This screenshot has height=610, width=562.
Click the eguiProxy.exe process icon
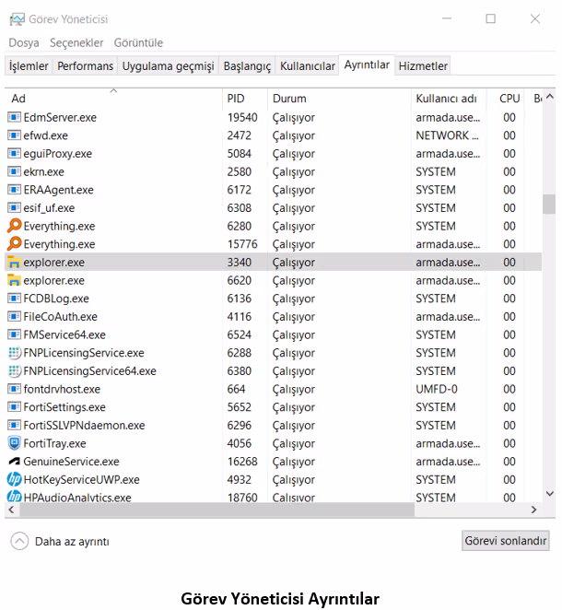[x=14, y=153]
